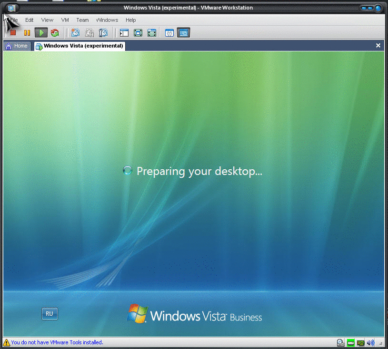Open the VM menu

point(65,20)
